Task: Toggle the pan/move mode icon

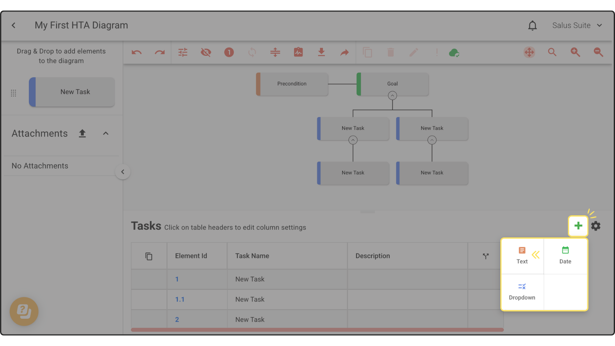Action: 529,52
